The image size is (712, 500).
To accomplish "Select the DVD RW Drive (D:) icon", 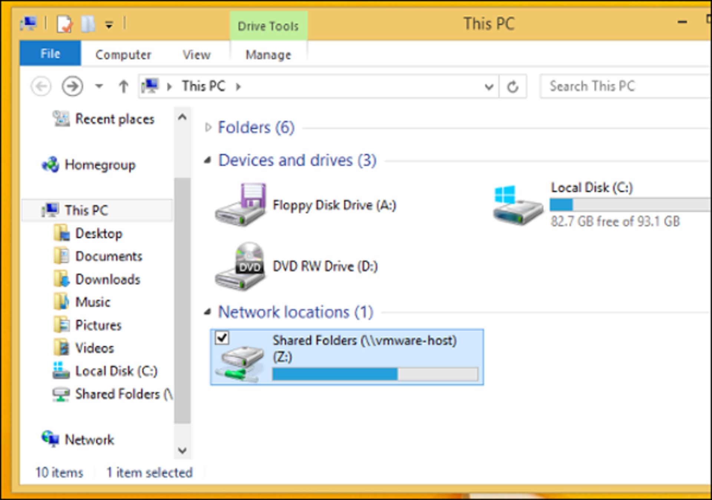I will (241, 266).
